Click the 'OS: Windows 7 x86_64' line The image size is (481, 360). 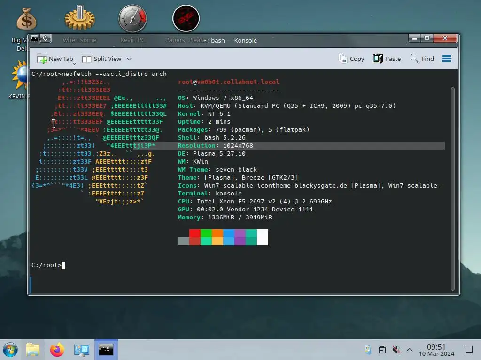coord(215,98)
